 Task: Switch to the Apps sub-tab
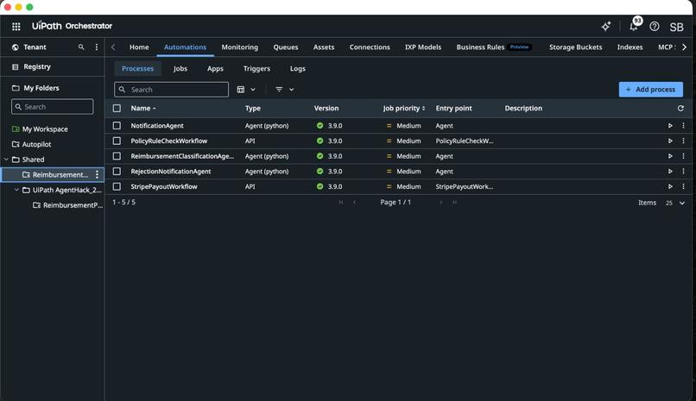click(x=215, y=69)
